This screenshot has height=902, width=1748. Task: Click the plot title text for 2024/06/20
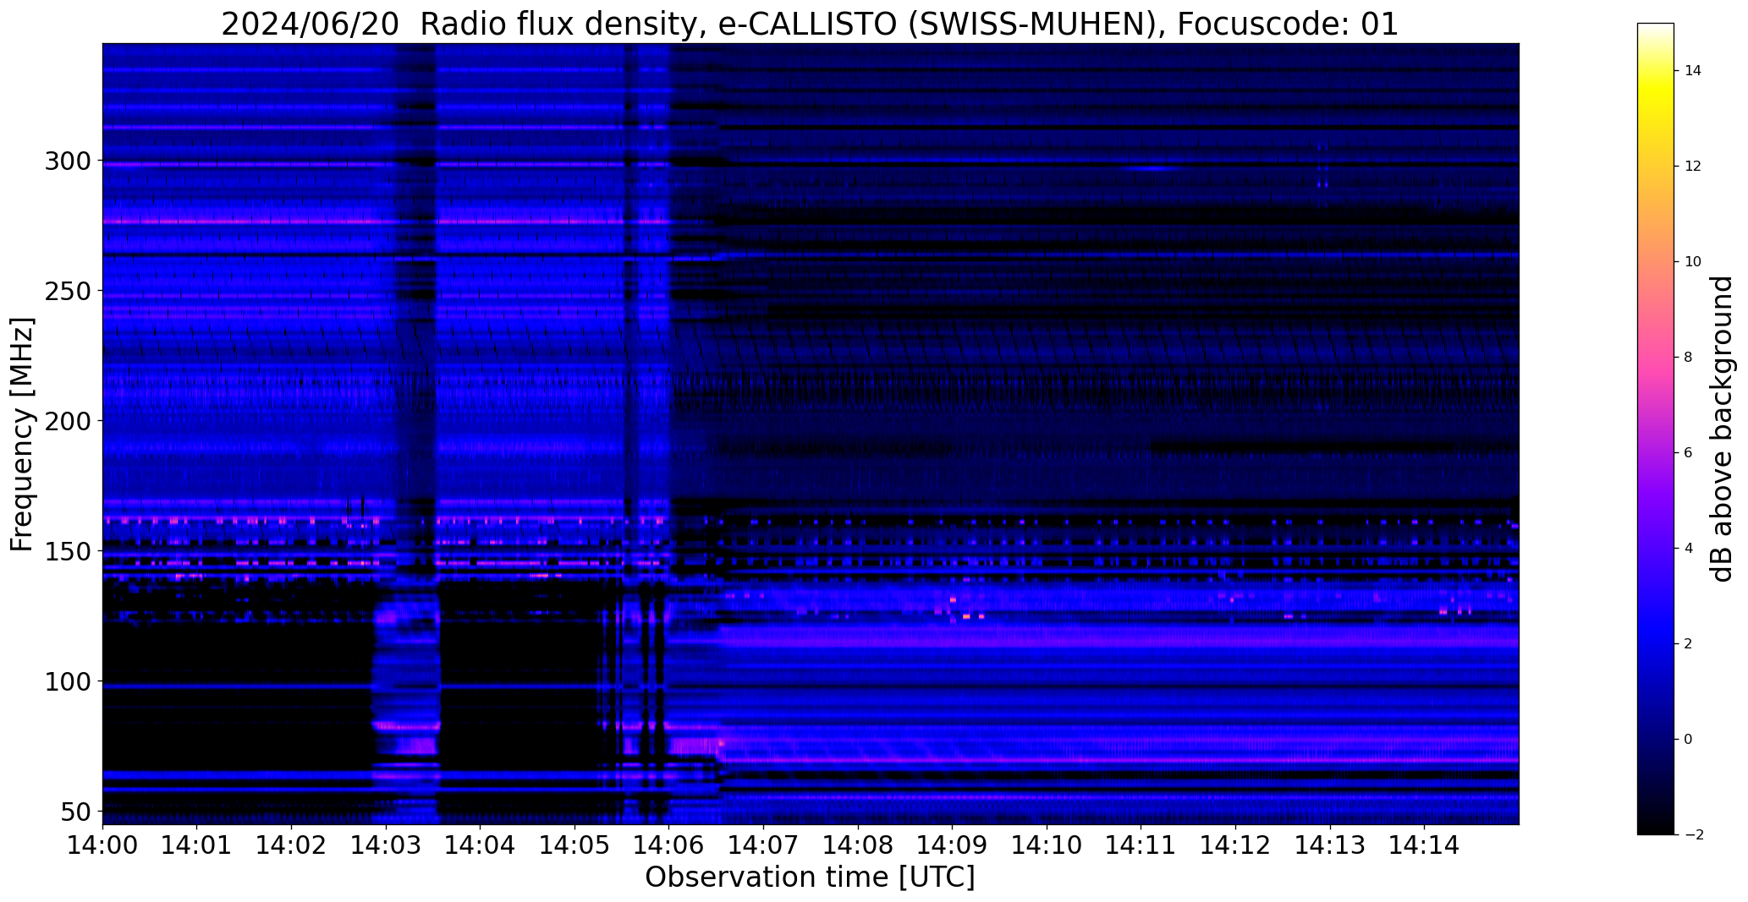(810, 24)
